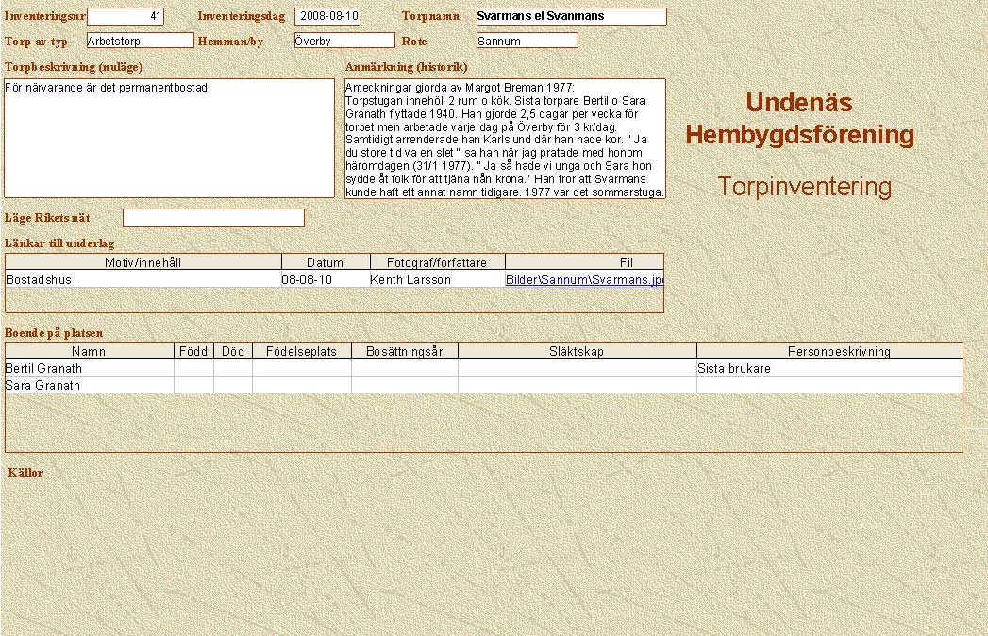
Task: Click the Personbeskrivning column header
Action: tap(839, 351)
